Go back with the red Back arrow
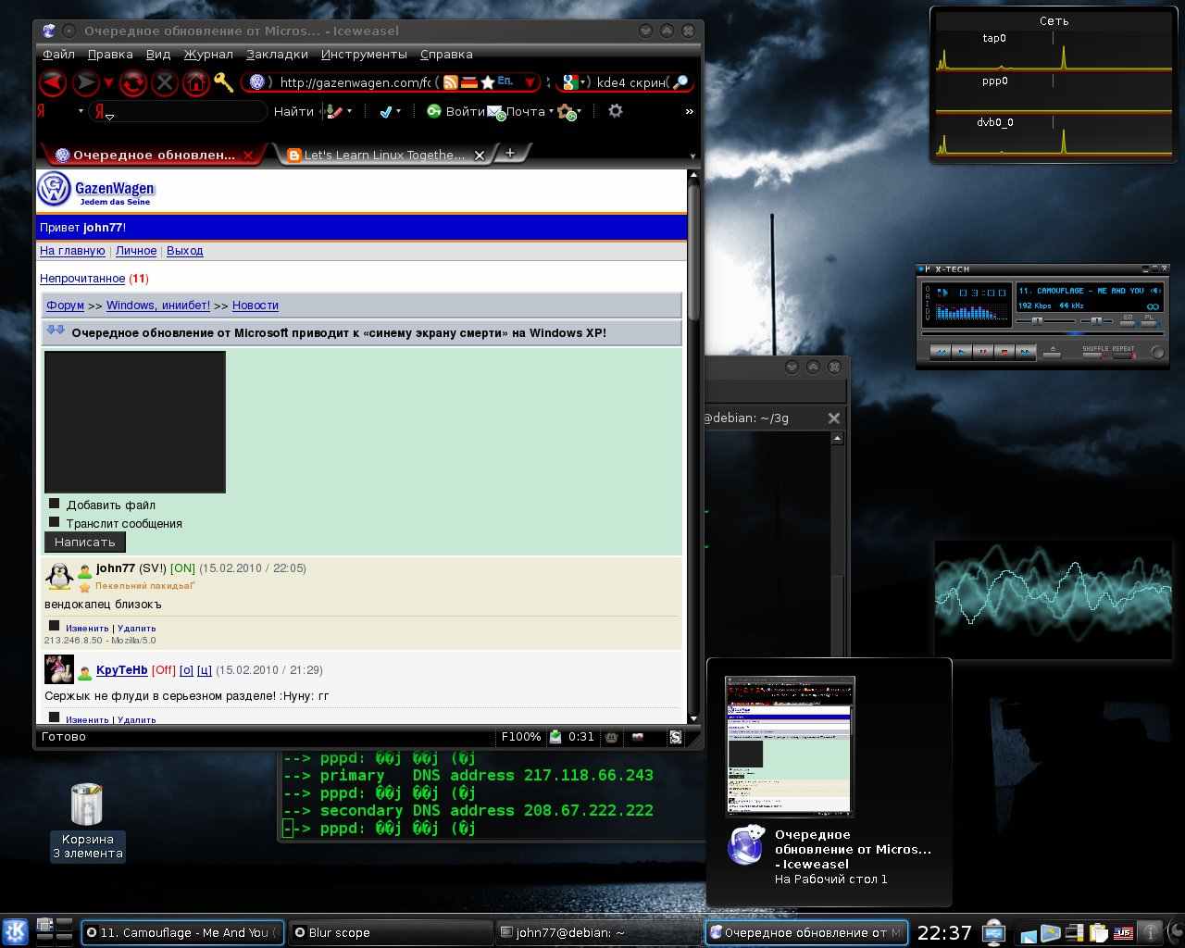Viewport: 1185px width, 948px height. click(53, 83)
